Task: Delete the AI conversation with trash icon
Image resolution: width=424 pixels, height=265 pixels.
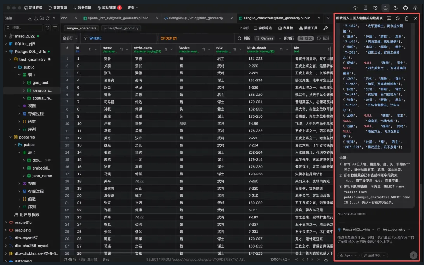Action: pos(406,18)
